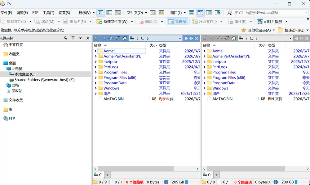Screen dimensions: 310x185
Task: Go up one level in right pane
Action: coord(219,38)
